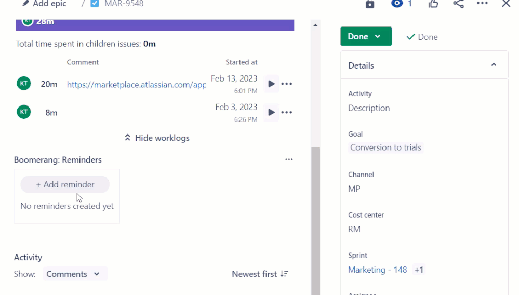
Task: Open Boomerang Reminders more options menu
Action: point(289,159)
